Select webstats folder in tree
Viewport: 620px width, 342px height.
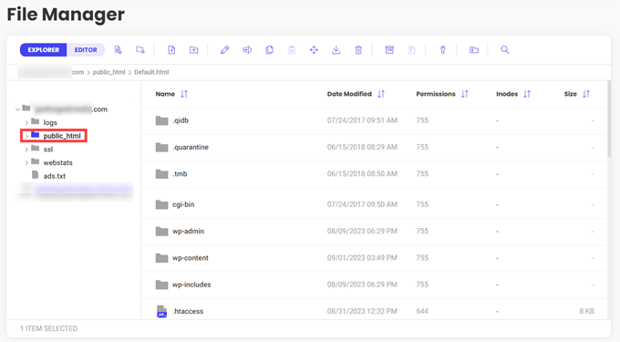point(57,163)
